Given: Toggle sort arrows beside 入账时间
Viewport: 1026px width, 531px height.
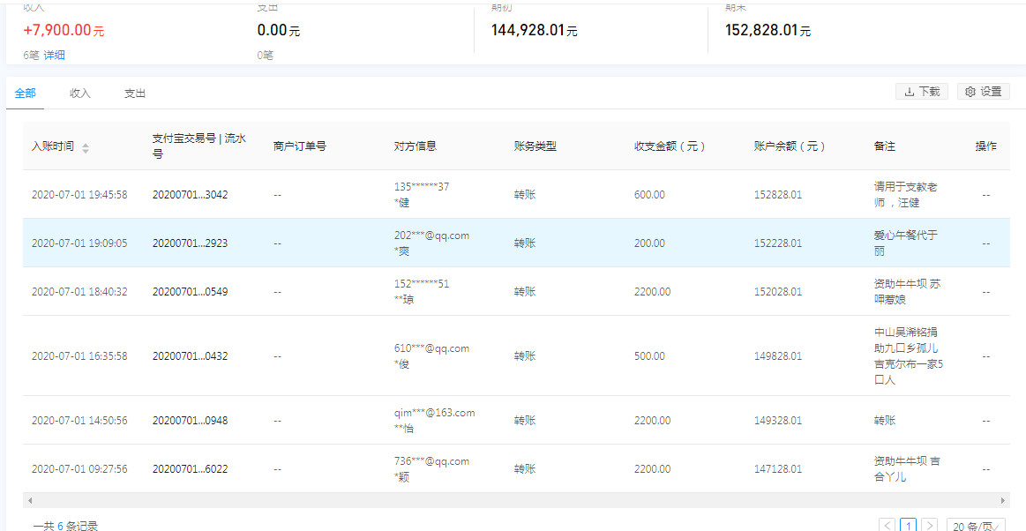Looking at the screenshot, I should (86, 147).
